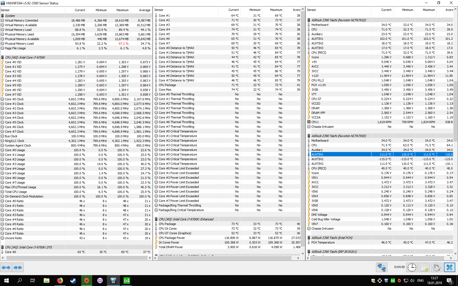Open the ENG input language indicator

pyautogui.click(x=421, y=281)
